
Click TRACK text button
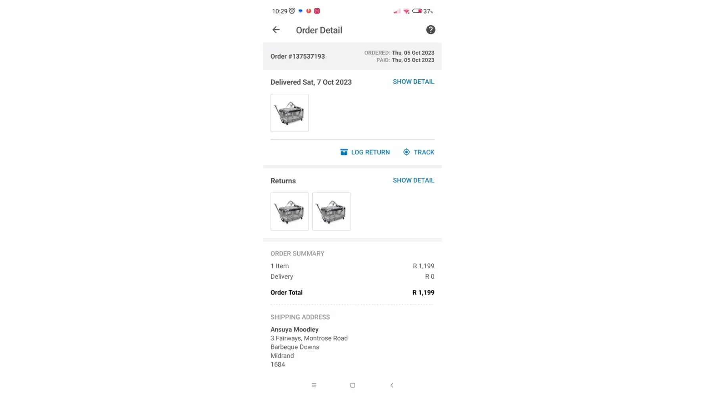[x=424, y=152]
